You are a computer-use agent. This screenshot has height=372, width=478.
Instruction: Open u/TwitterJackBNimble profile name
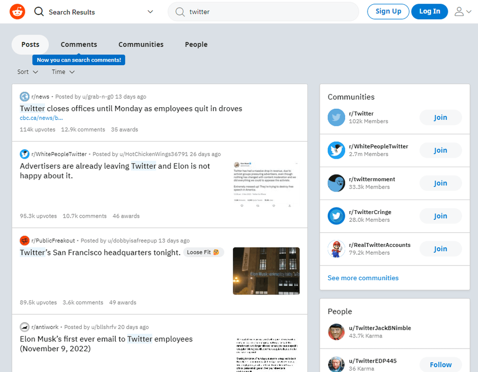pyautogui.click(x=380, y=328)
